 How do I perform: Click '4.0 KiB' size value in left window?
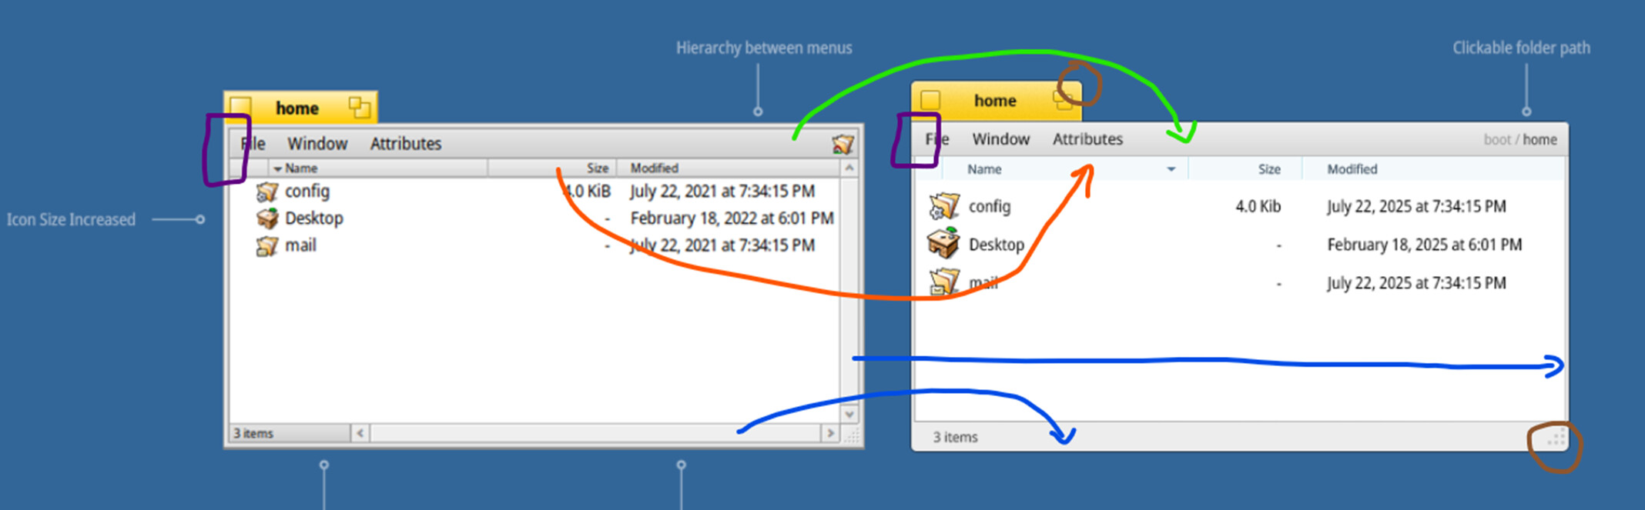(587, 191)
